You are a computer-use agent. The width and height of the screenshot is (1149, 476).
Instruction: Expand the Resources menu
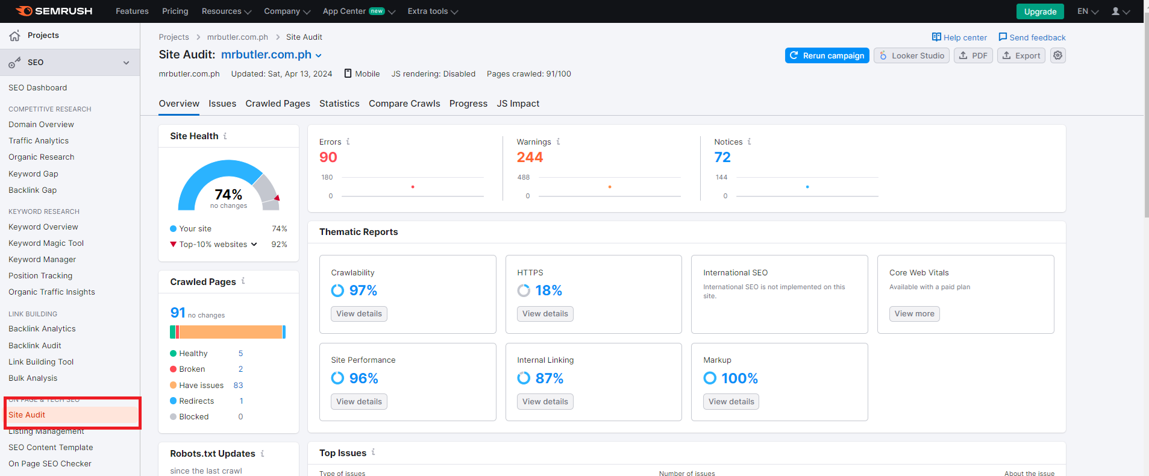tap(227, 11)
